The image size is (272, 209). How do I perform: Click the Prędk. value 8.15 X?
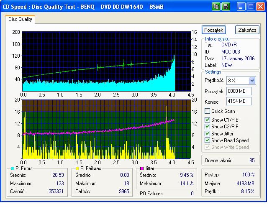[248, 191]
